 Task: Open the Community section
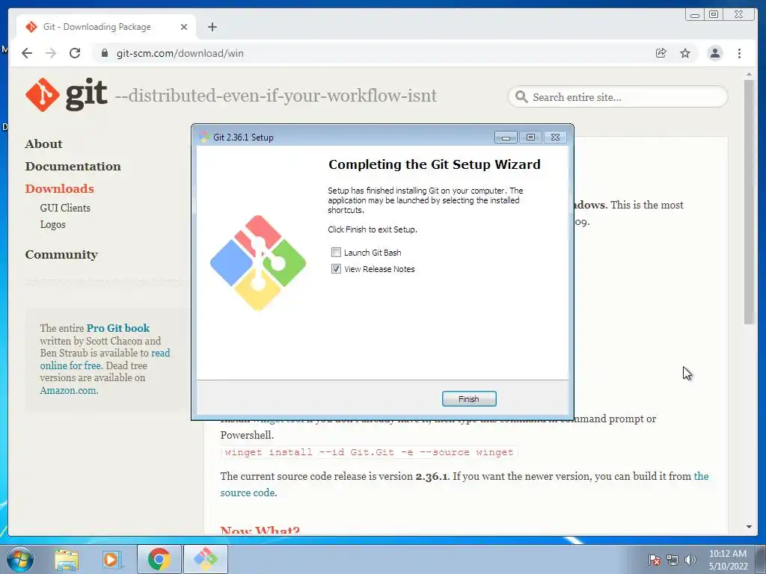(x=61, y=255)
